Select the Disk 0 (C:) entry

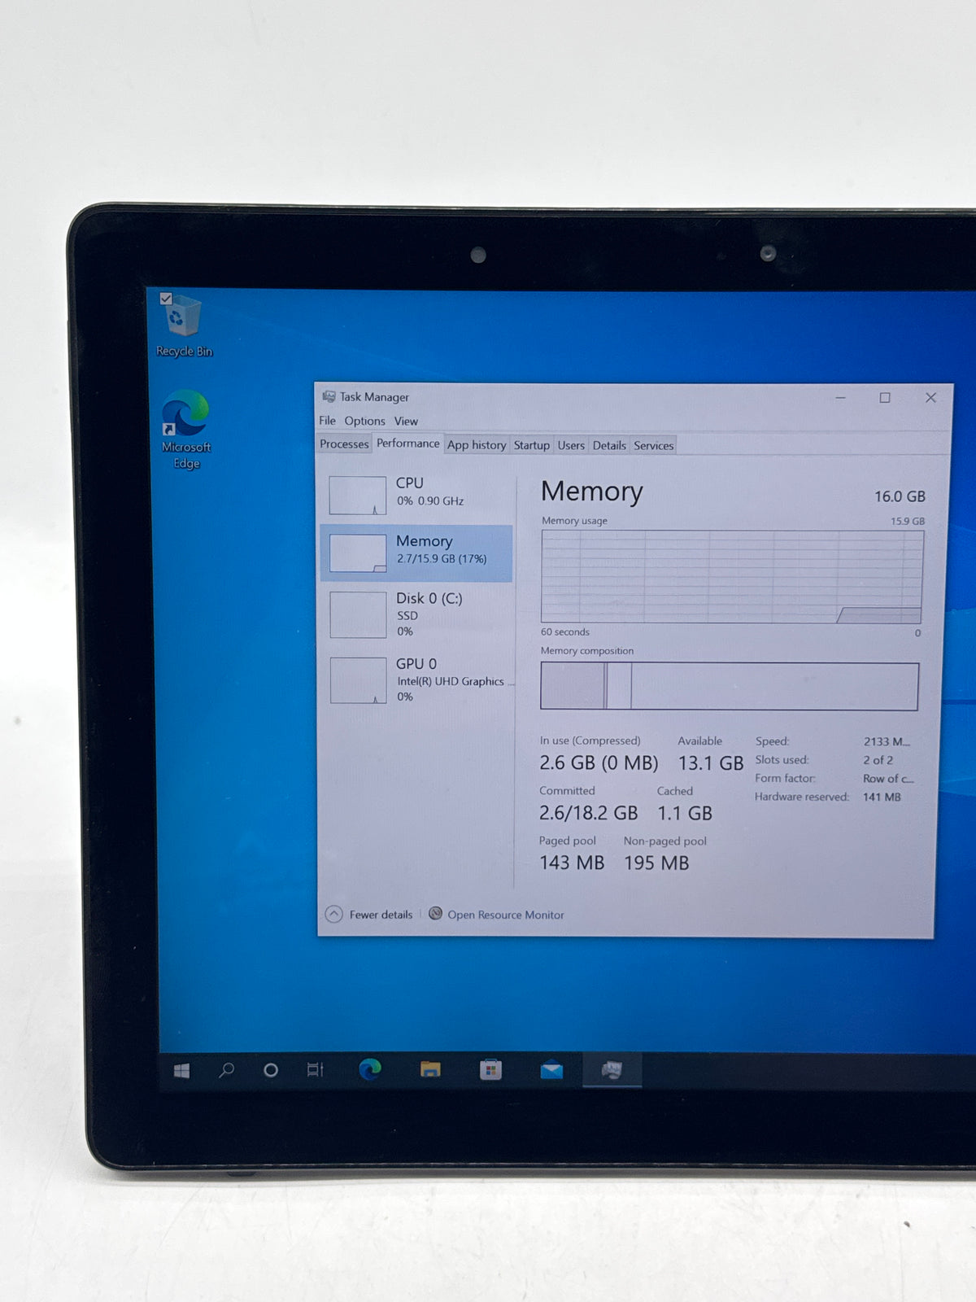417,614
